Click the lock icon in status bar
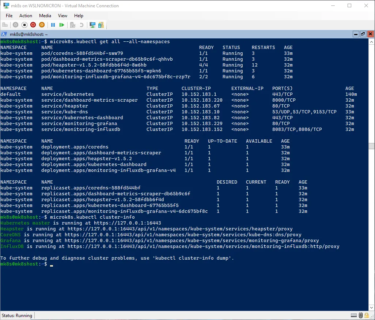The width and height of the screenshot is (375, 320). click(367, 315)
